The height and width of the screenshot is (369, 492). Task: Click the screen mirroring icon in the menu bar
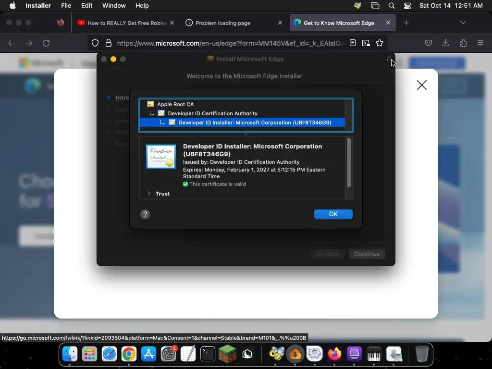coord(375,6)
